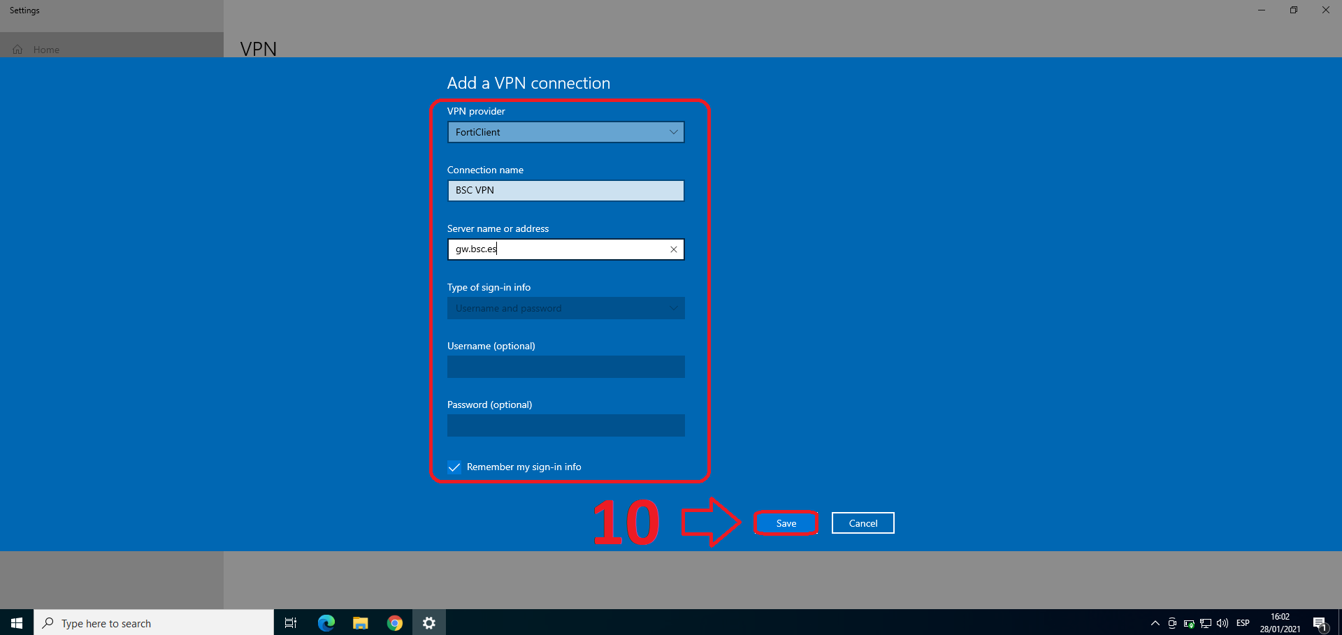The width and height of the screenshot is (1342, 635).
Task: Clear the server address with X icon
Action: click(x=673, y=249)
